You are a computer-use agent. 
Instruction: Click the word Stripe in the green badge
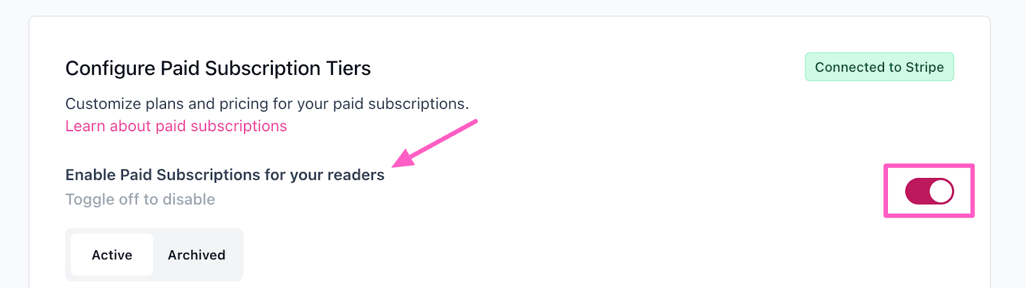(924, 67)
